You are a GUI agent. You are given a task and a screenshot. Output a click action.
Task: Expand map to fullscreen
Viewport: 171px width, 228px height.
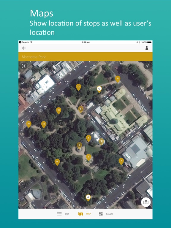pyautogui.click(x=24, y=66)
